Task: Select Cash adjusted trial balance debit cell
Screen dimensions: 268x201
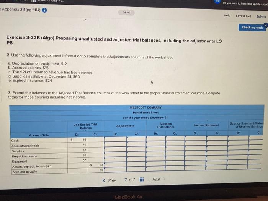Action: point(156,139)
